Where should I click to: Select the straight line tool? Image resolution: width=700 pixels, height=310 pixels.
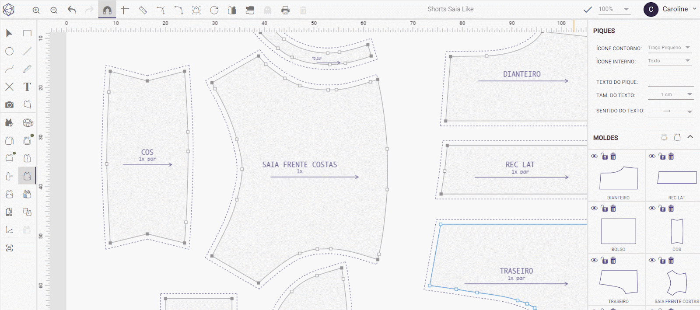click(x=27, y=51)
